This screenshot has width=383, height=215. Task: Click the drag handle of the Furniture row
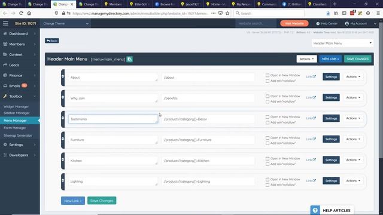pyautogui.click(x=63, y=140)
